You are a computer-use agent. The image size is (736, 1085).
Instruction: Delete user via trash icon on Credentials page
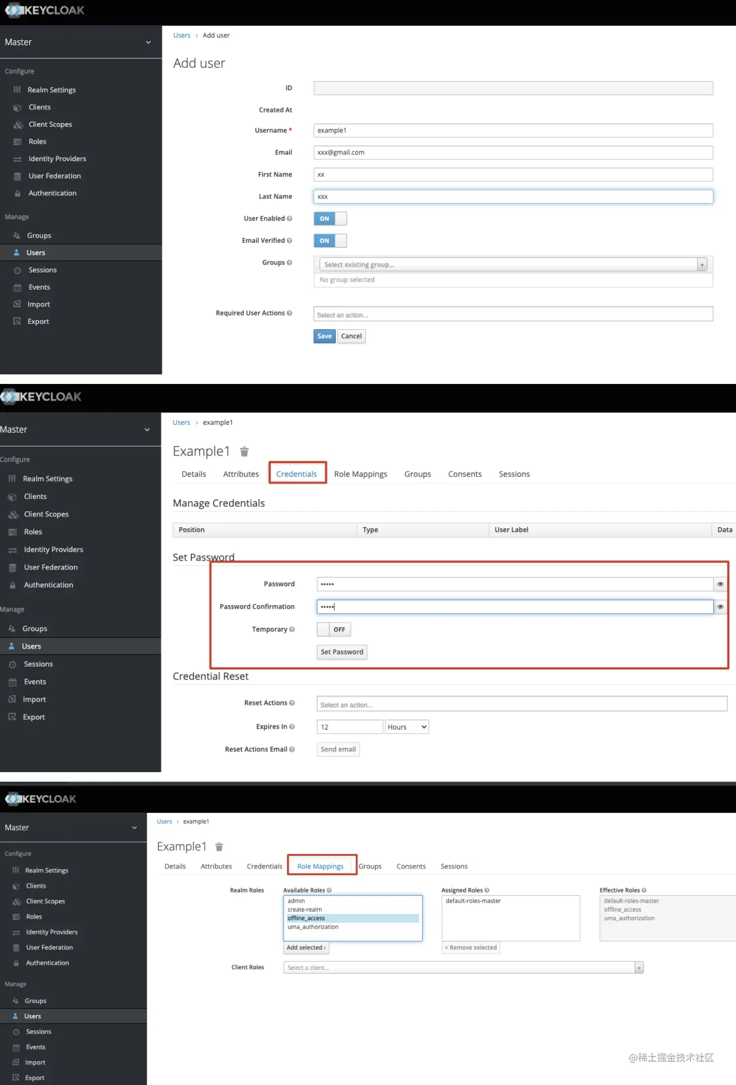coord(244,452)
